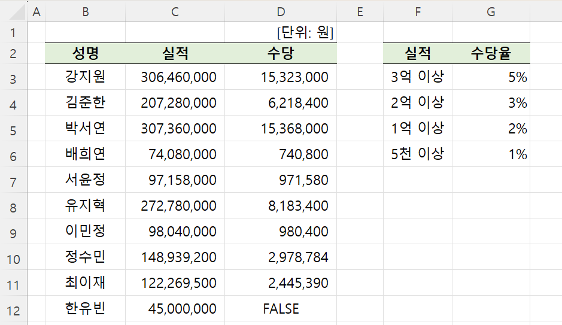Select the cell with name 서윤정
This screenshot has width=562, height=325.
tap(86, 180)
